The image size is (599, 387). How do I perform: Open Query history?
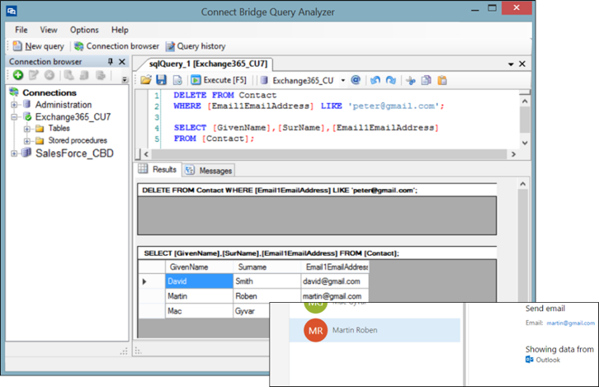(196, 46)
